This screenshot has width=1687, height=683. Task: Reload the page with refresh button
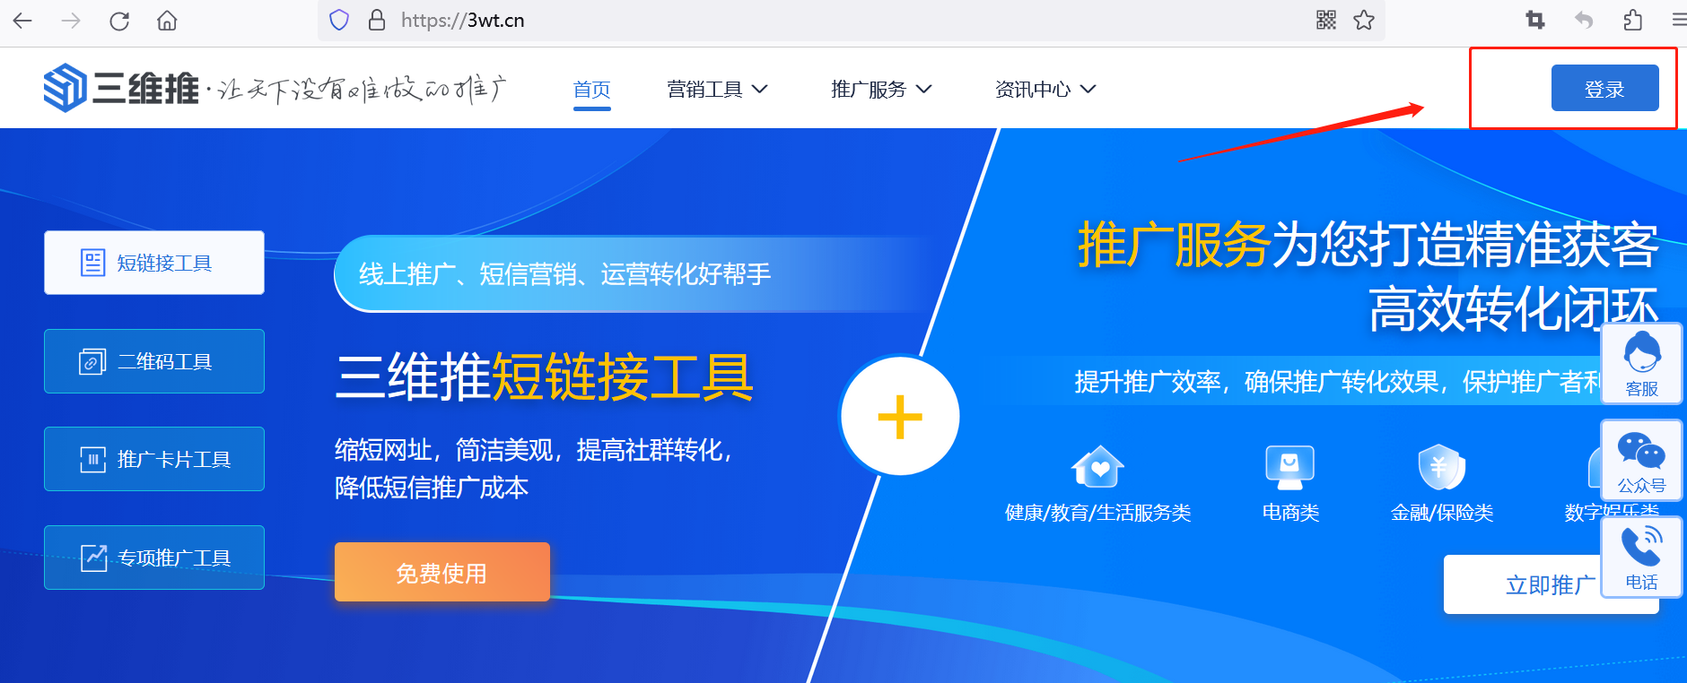click(119, 21)
